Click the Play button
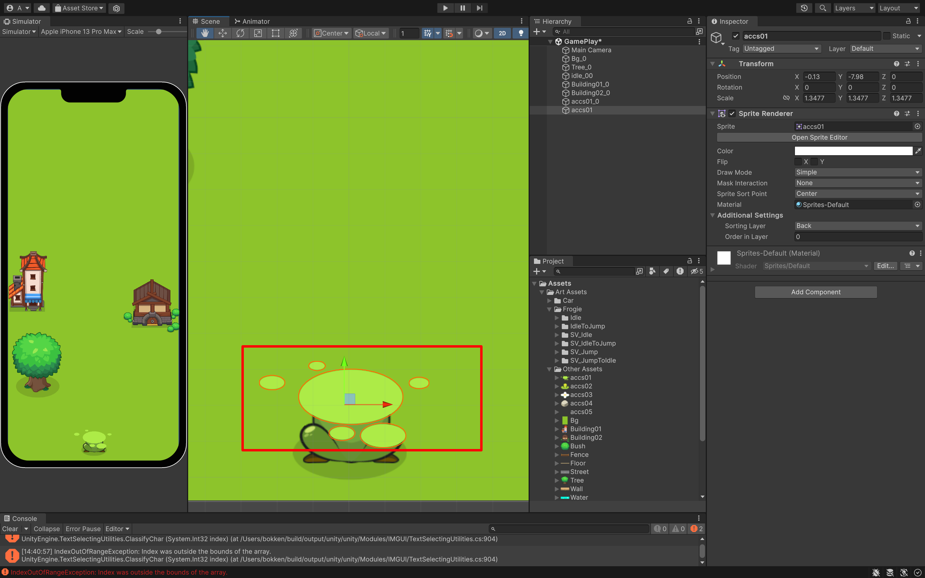This screenshot has height=578, width=925. coord(445,8)
